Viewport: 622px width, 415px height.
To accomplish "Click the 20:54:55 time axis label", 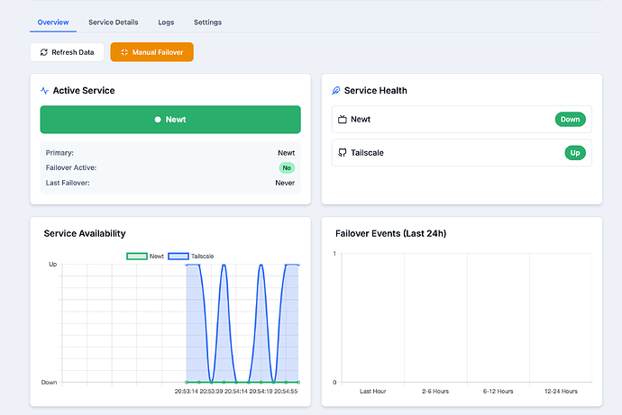I will 286,392.
